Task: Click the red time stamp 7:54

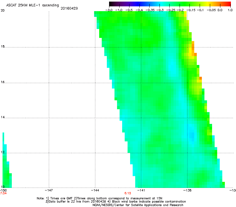Action: point(4,193)
